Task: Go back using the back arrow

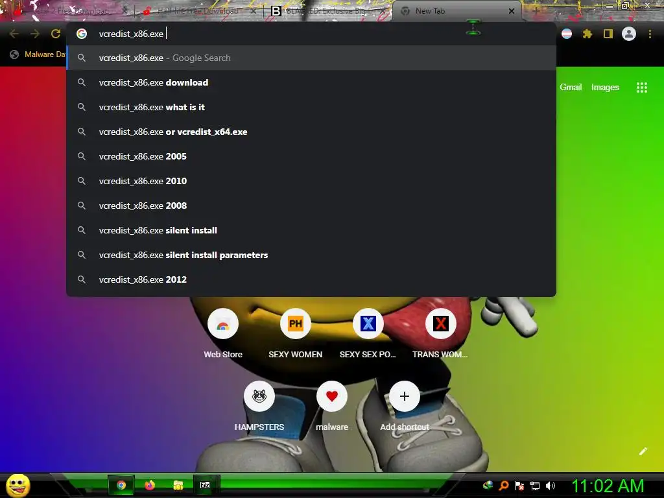Action: (x=14, y=34)
